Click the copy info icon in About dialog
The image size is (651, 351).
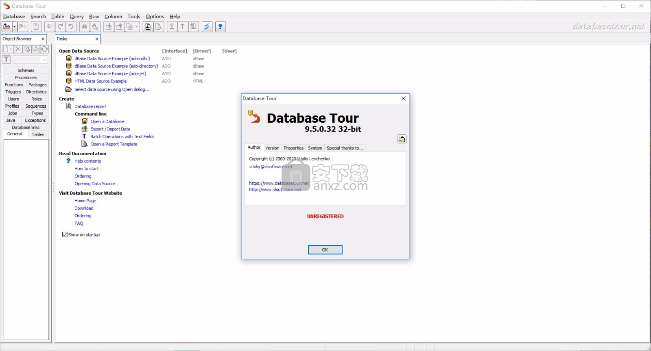pos(402,139)
